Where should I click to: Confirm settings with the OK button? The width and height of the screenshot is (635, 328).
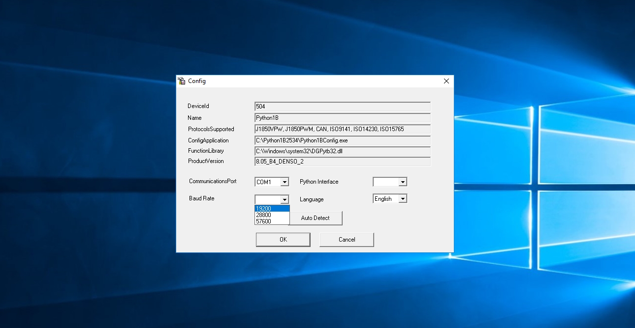coord(283,240)
